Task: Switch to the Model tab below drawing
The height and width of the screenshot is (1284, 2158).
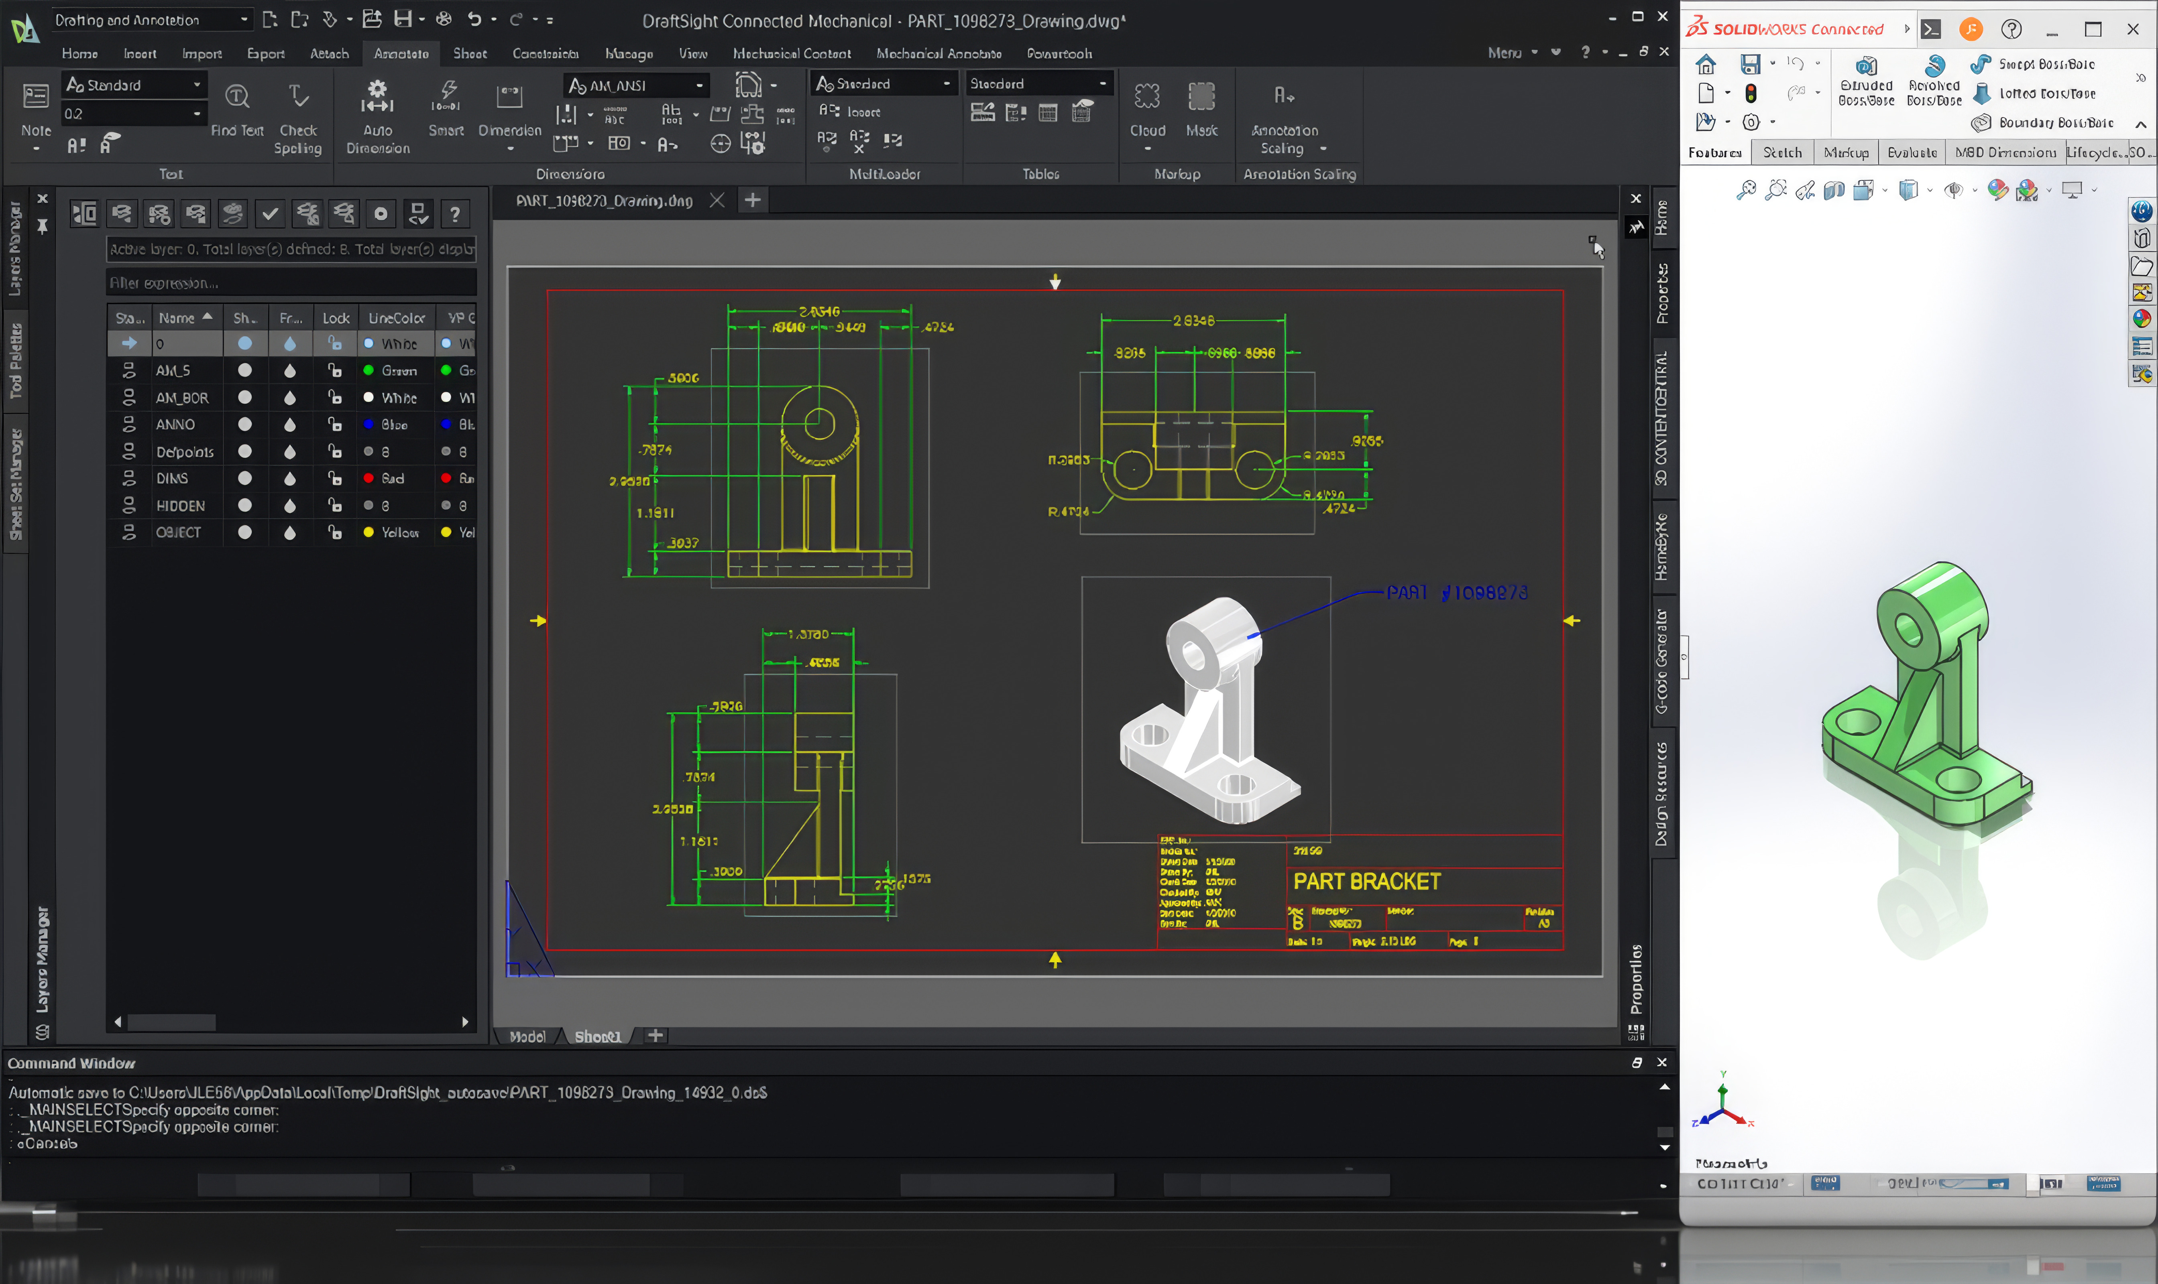Action: point(527,1036)
